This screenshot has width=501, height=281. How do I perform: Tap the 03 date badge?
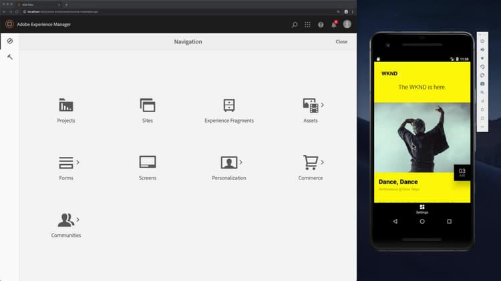462,172
